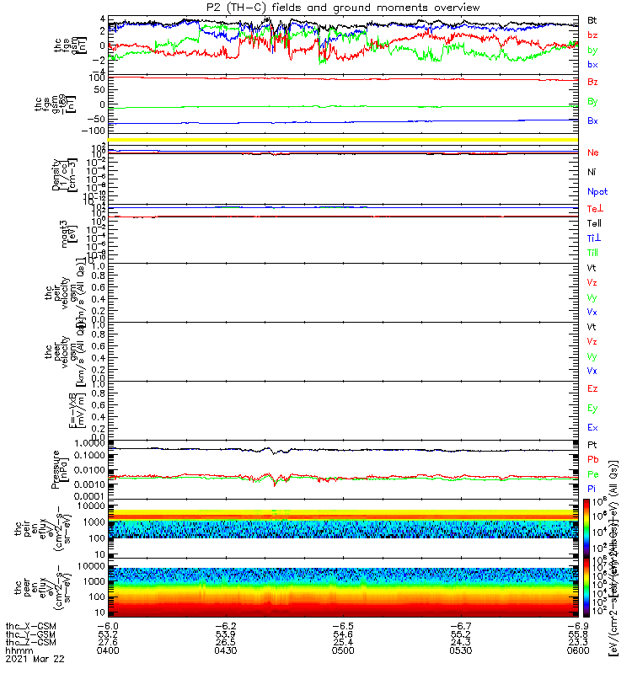Screen dimensions: 632x674
Task: Select the lowercase red bz legend label
Action: point(592,35)
